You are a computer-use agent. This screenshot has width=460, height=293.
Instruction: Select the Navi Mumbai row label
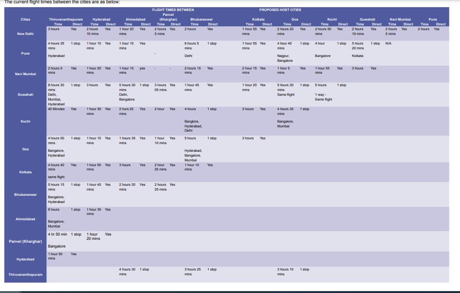25,74
